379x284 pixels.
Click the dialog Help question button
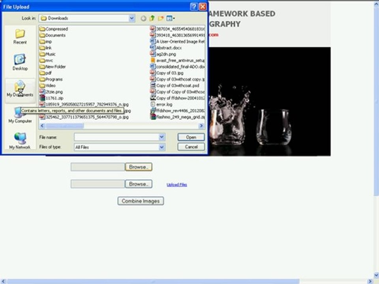click(x=194, y=7)
